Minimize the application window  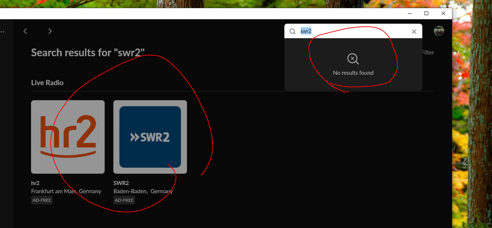point(410,14)
